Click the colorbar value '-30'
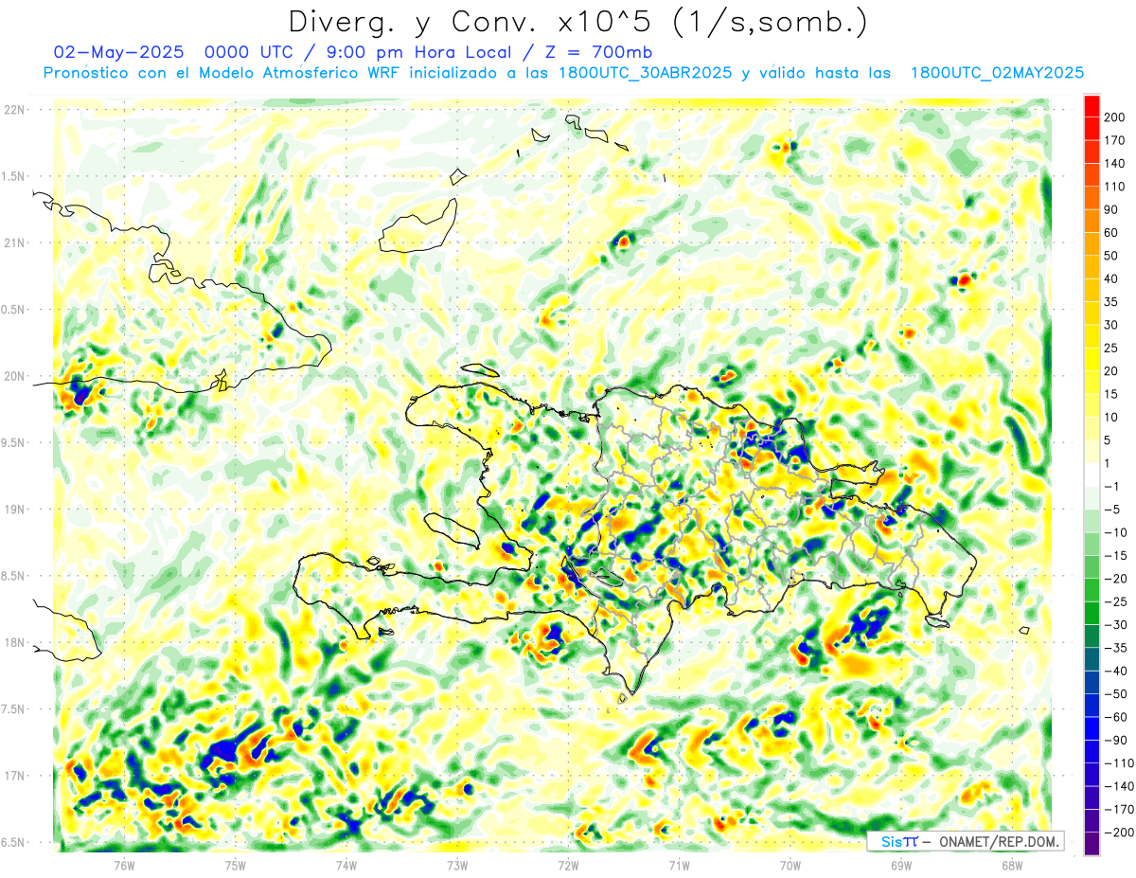1136x878 pixels. (1114, 624)
